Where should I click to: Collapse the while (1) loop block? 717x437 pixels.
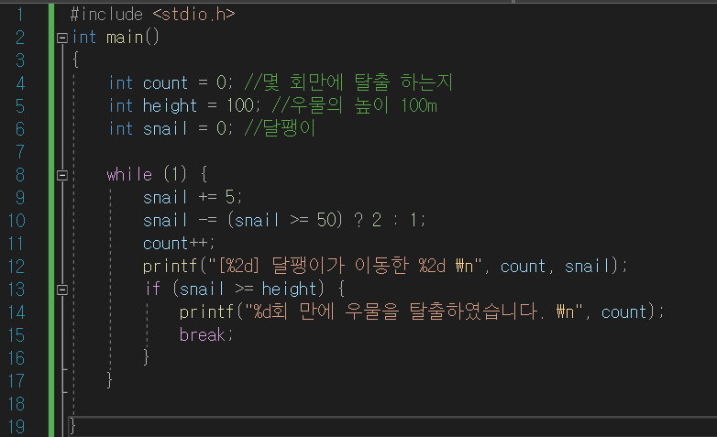(62, 175)
